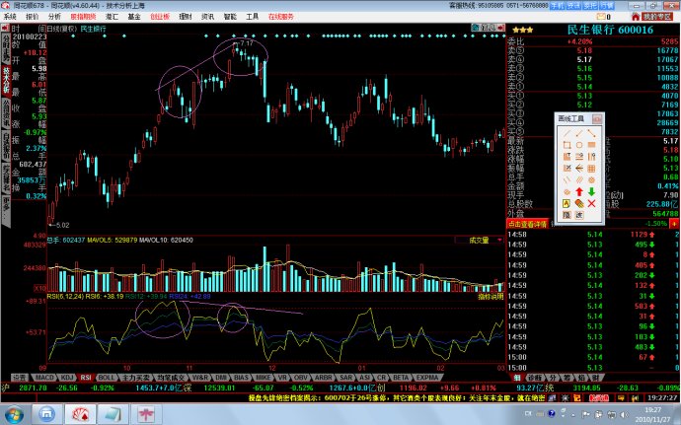Close the 画线工具 drawing tools palette

596,118
